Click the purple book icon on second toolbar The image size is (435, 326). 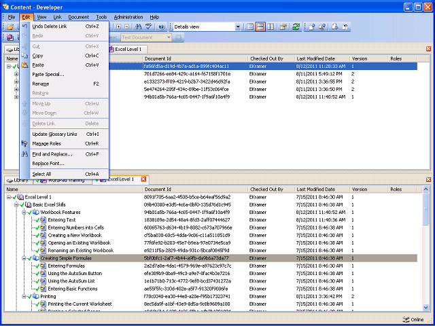click(x=10, y=37)
